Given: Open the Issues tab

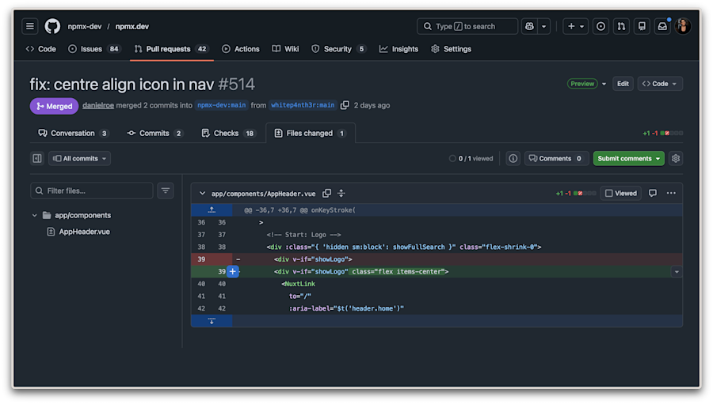Looking at the screenshot, I should 93,49.
